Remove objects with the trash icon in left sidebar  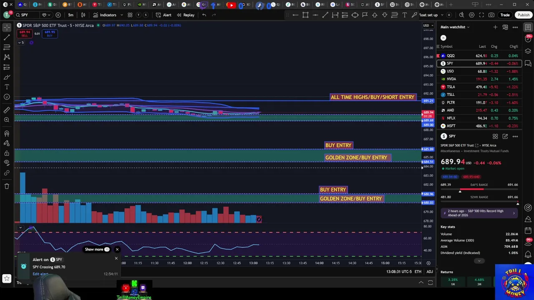(7, 186)
